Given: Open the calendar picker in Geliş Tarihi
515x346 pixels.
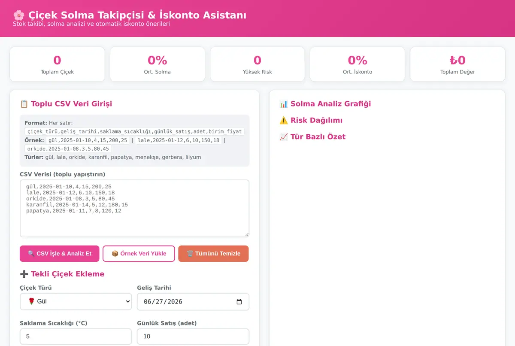Looking at the screenshot, I should click(239, 301).
